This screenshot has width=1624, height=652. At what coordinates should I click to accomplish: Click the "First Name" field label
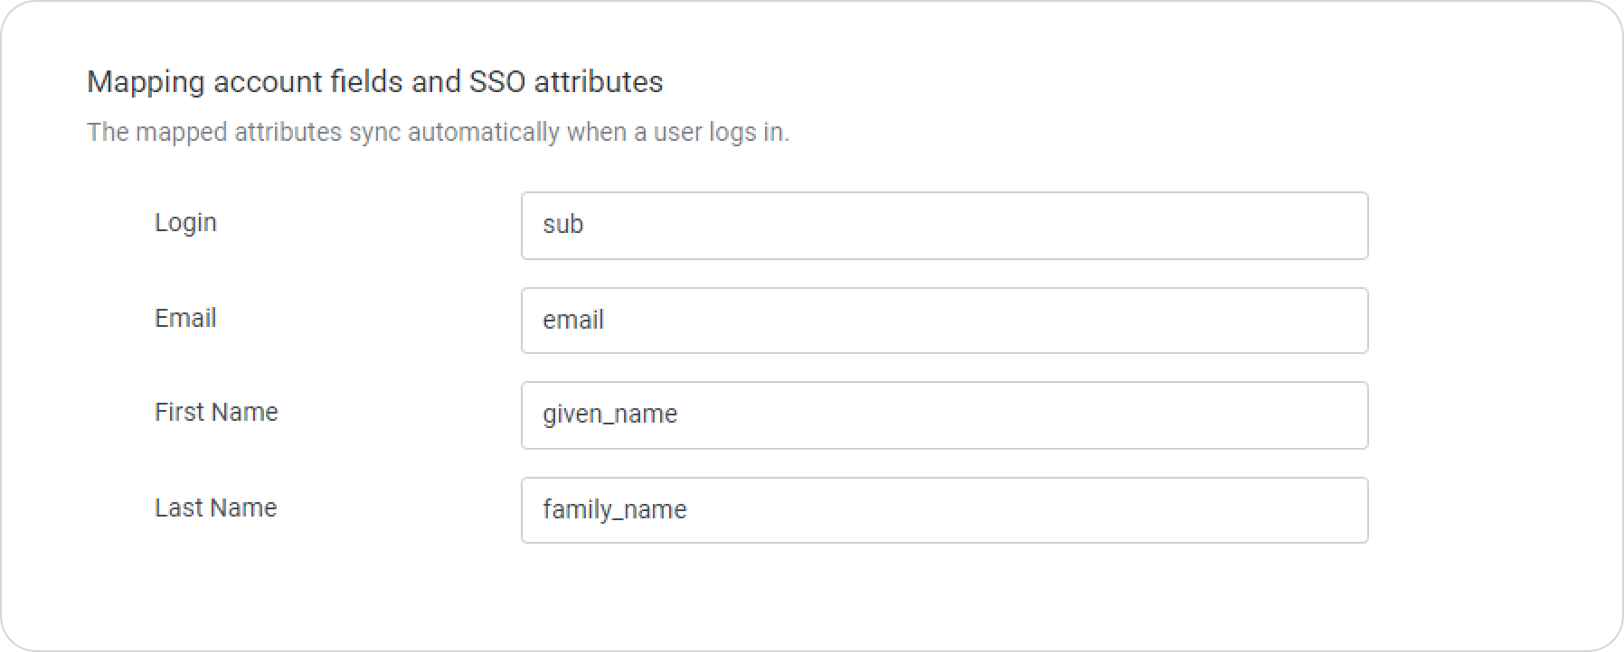click(216, 412)
